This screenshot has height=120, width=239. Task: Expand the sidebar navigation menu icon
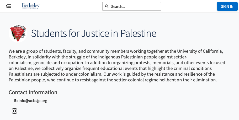click(x=9, y=6)
